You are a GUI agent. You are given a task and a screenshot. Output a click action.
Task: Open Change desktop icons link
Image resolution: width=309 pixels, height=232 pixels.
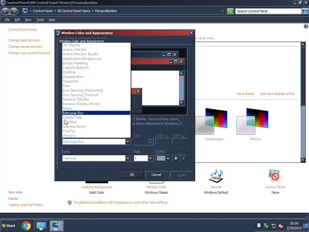24,40
